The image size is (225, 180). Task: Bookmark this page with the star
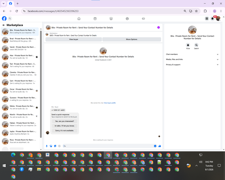196,11
